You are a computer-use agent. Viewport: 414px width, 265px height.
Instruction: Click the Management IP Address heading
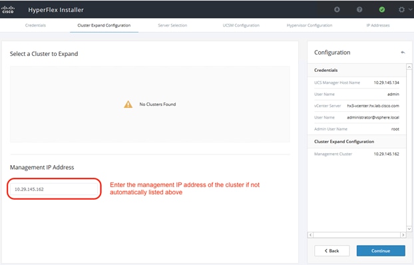pos(42,168)
